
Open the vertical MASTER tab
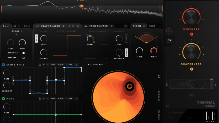tap(159, 115)
